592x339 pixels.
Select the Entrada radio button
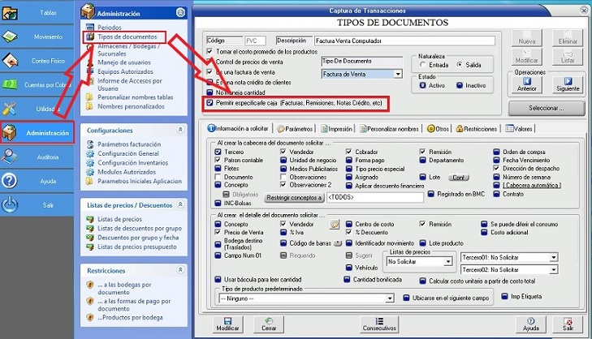click(422, 64)
